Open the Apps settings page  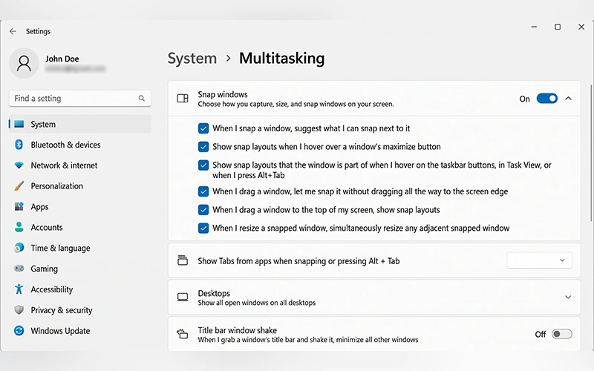80,207
